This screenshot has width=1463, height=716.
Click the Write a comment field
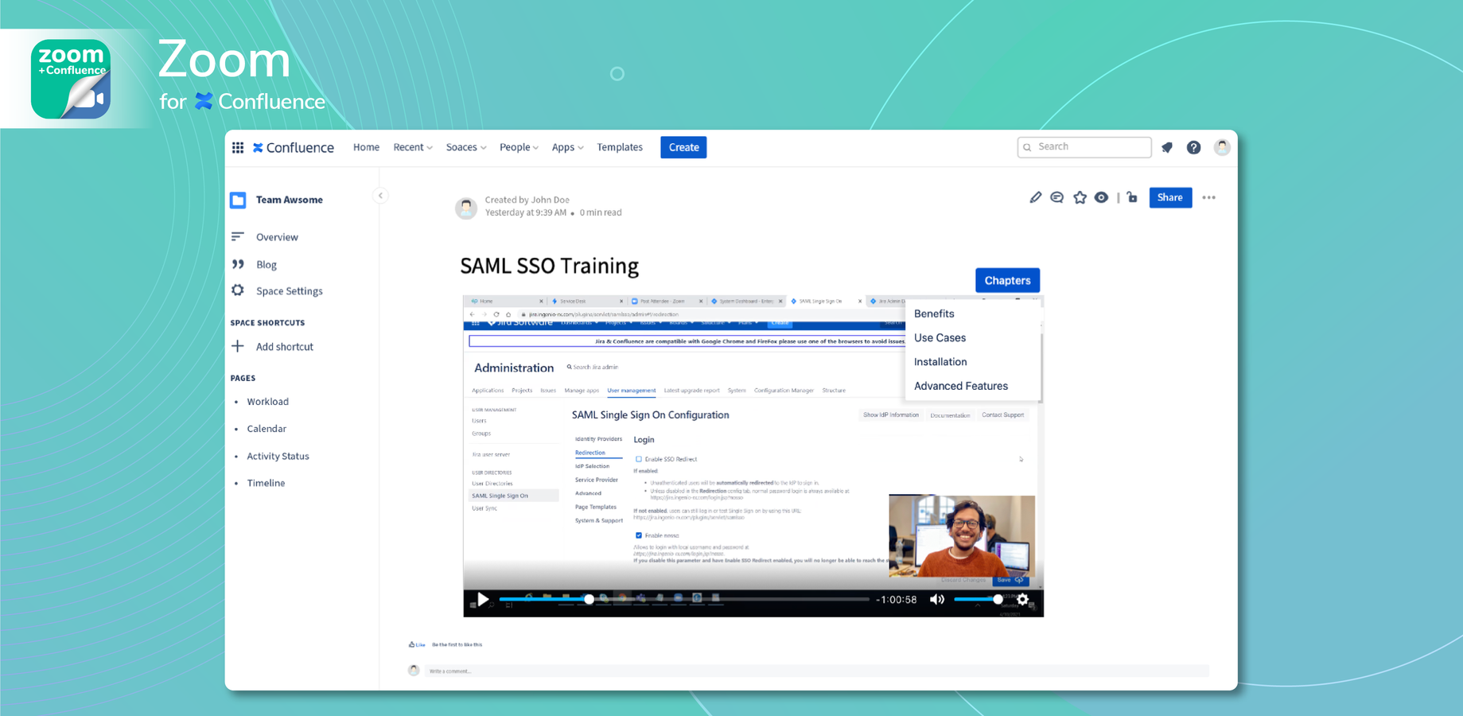816,671
